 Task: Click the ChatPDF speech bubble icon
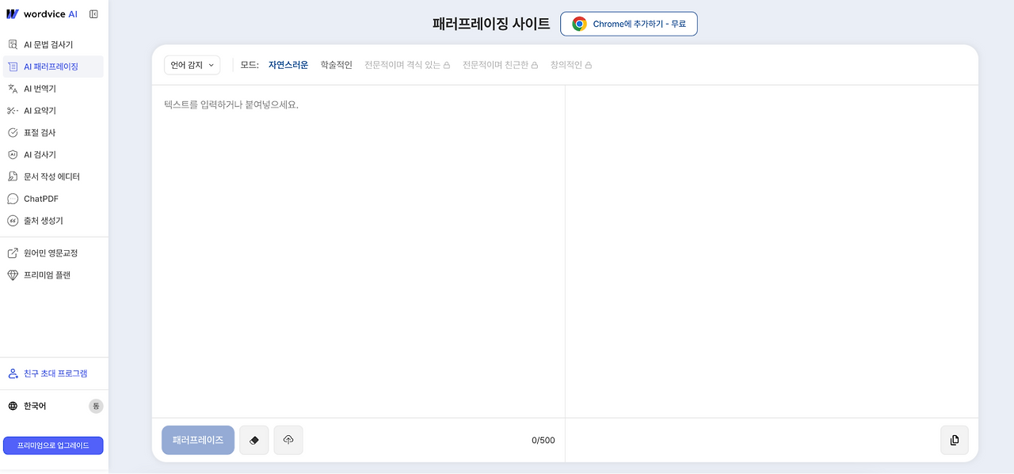(x=13, y=199)
